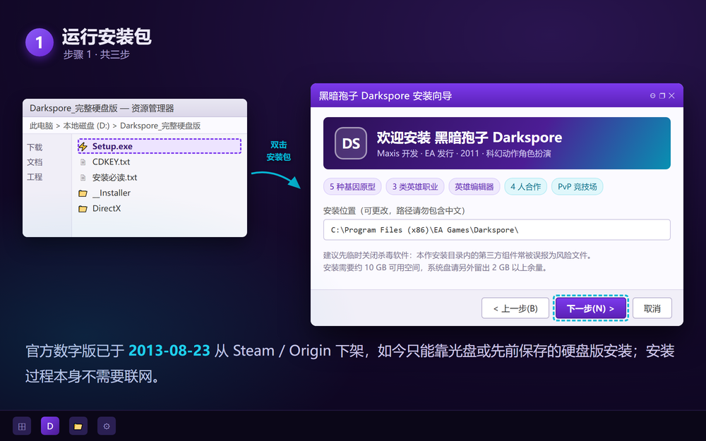
Task: Select 工程 in the explorer sidebar
Action: (35, 177)
